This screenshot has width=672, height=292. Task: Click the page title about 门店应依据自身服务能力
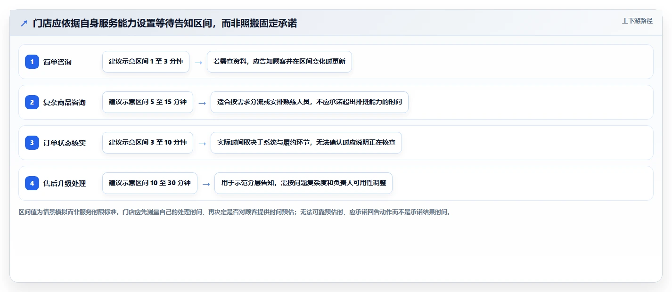point(165,23)
